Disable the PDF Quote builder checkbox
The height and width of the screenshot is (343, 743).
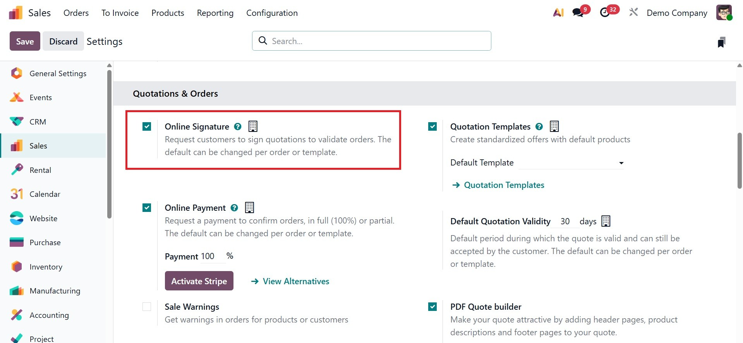tap(432, 307)
